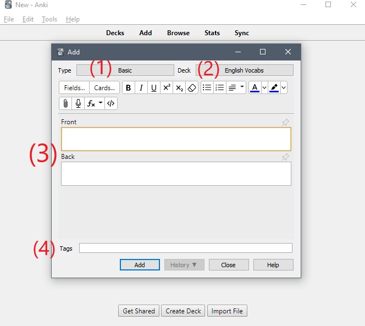The image size is (365, 326).
Task: Click Sync in the main toolbar
Action: coord(242,33)
